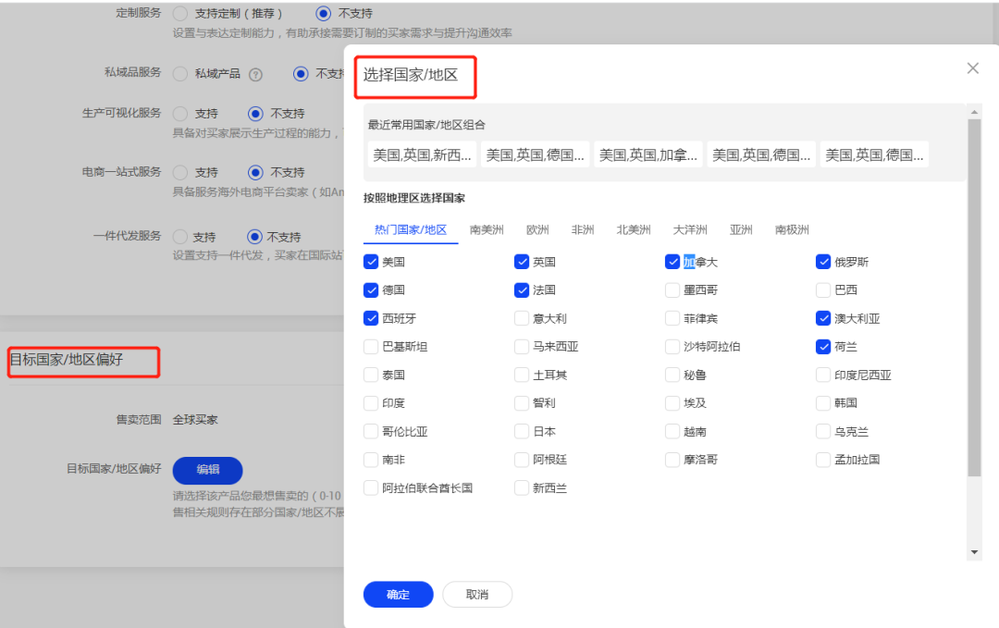Click the 确定 button

pos(398,595)
